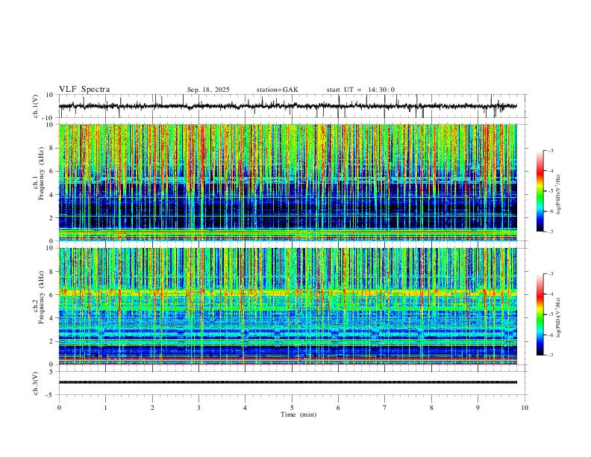
Task: Click the ch.2 PSD color scale bar
Action: point(540,314)
